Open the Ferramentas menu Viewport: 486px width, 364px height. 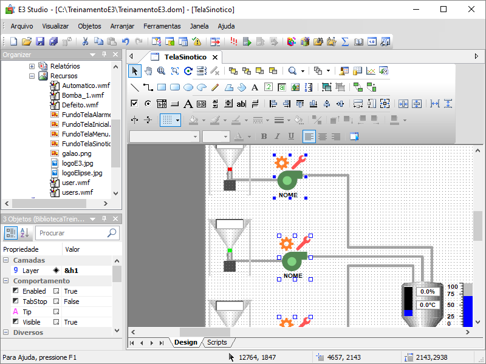point(162,26)
